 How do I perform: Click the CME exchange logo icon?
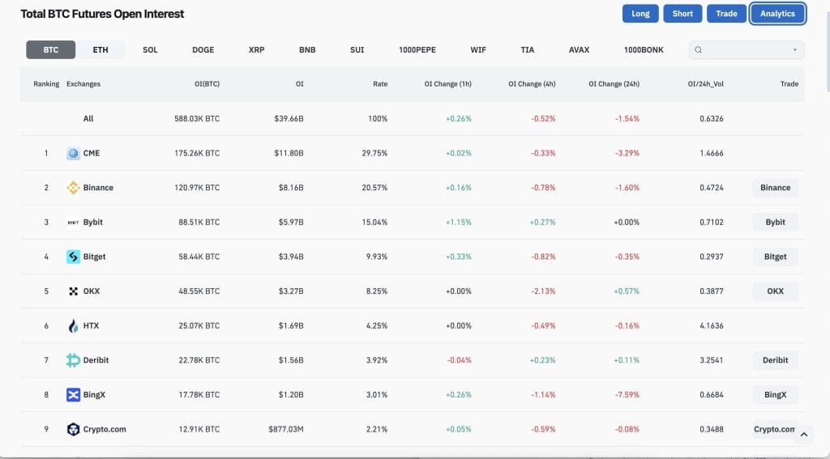pyautogui.click(x=73, y=153)
